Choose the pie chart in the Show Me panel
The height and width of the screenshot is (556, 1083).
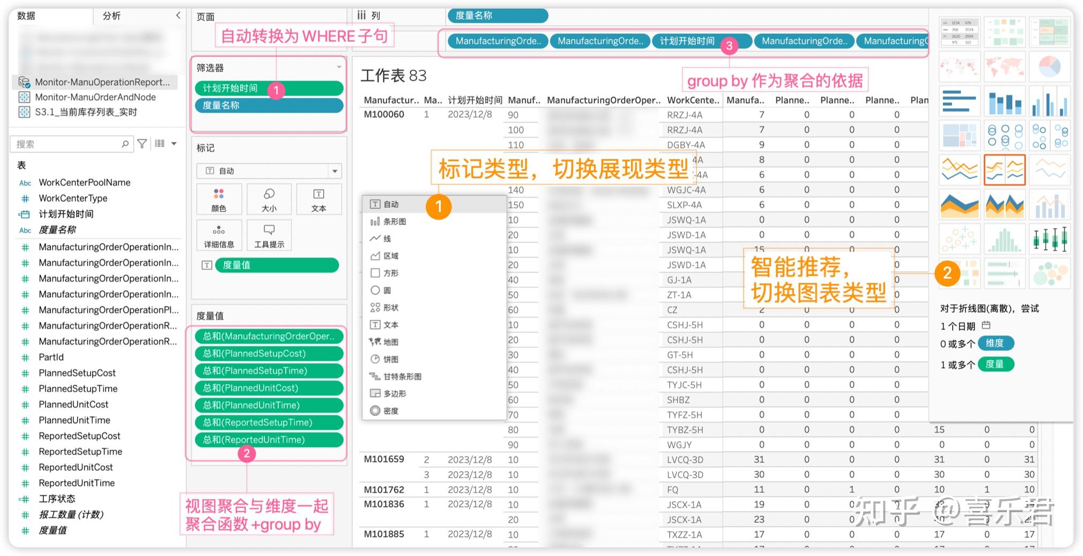(x=1049, y=66)
